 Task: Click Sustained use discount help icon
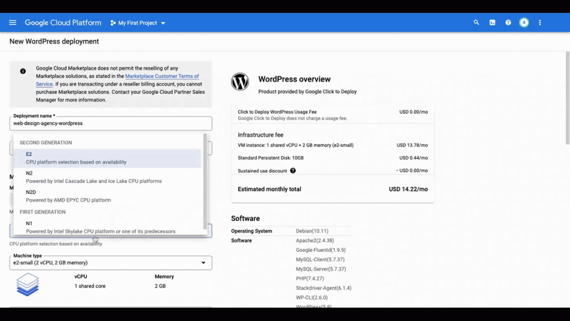293,171
